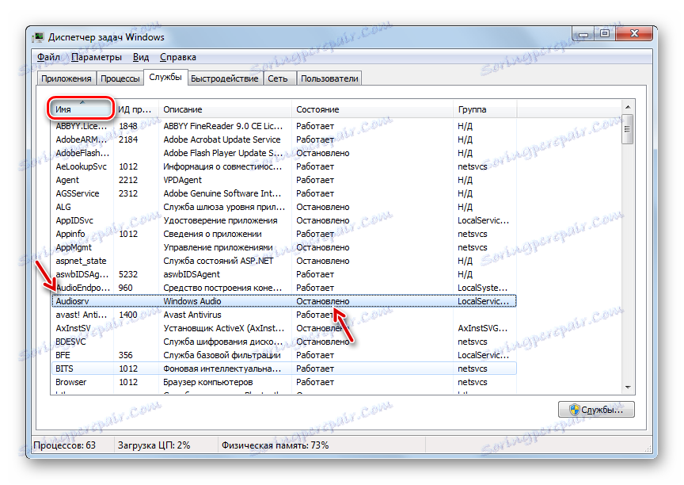
Task: Select the aswbIDSAg... service row
Action: coord(283,274)
